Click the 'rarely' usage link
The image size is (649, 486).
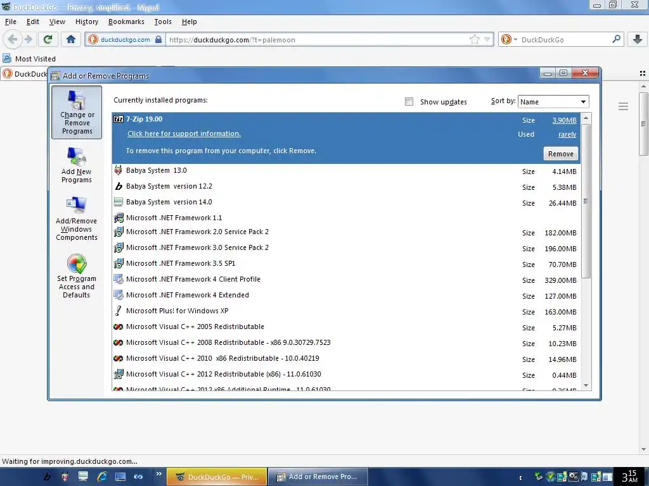[x=567, y=134]
